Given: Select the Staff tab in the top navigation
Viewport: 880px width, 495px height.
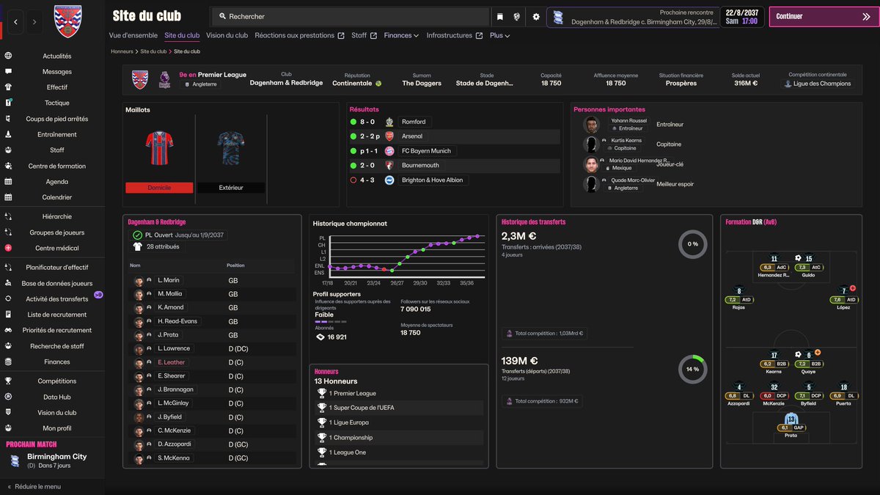Looking at the screenshot, I should coord(364,35).
